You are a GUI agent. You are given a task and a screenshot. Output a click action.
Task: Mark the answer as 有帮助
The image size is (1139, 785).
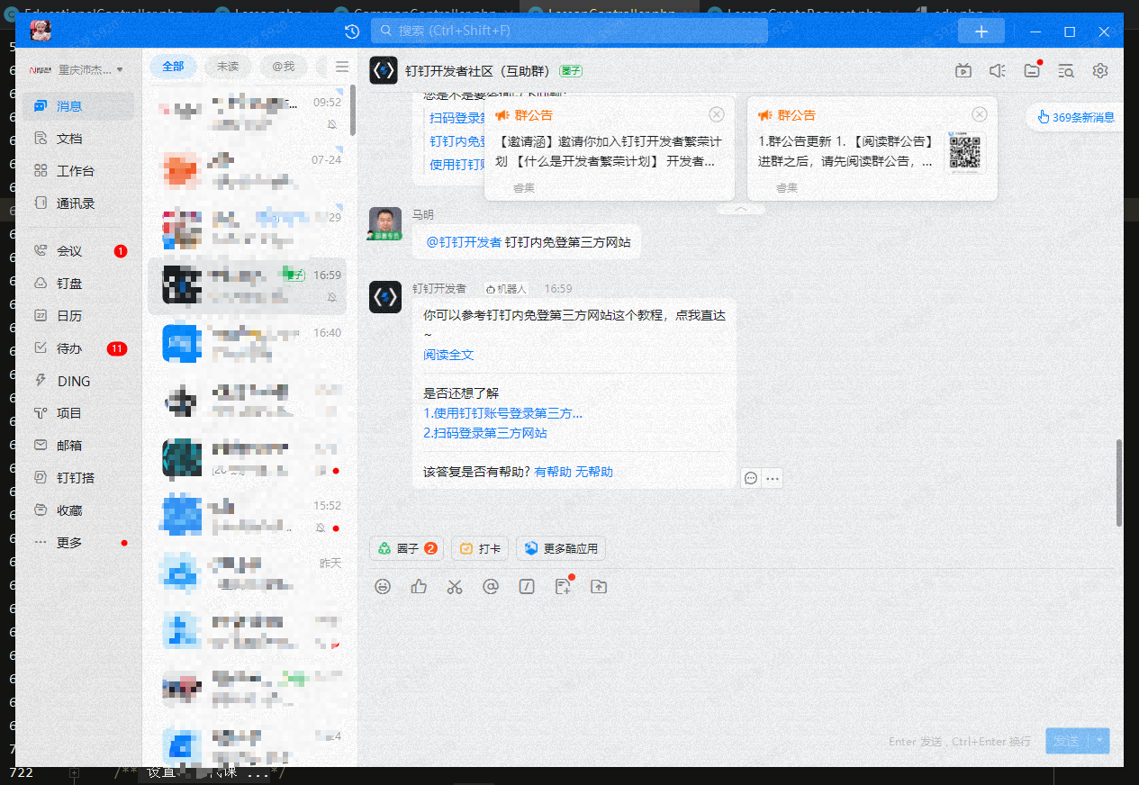553,472
